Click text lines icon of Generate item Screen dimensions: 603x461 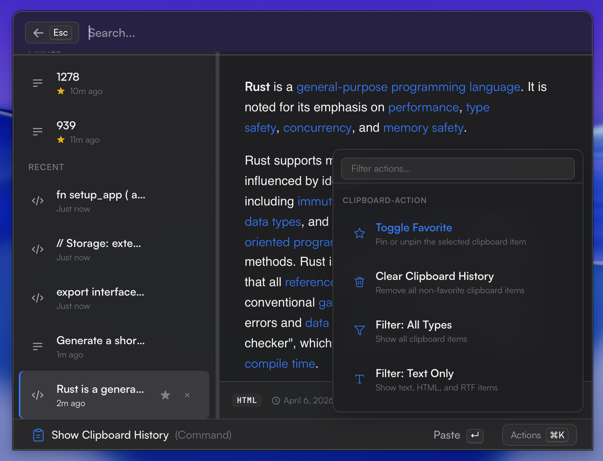[x=38, y=347]
